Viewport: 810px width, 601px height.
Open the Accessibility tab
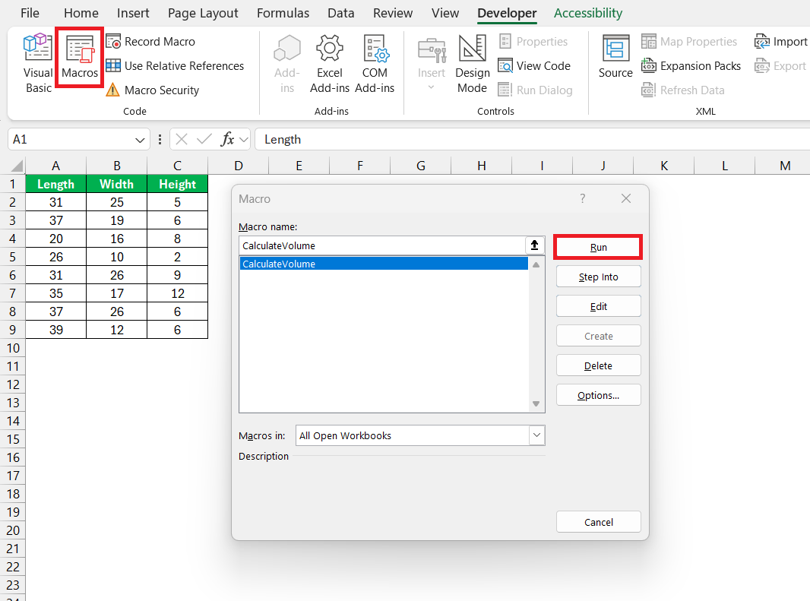[588, 13]
